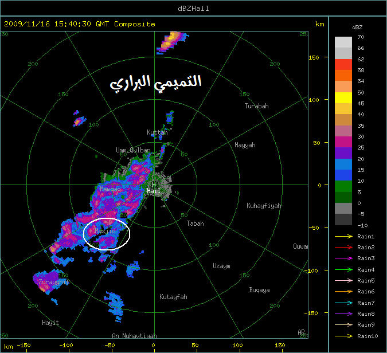Image resolution: width=387 pixels, height=353 pixels.
Task: Click the Composite product label
Action: [135, 24]
